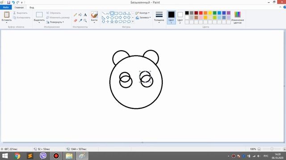Choose the Pentagon shape
Screen dimensions: 286x160
click(x=112, y=18)
